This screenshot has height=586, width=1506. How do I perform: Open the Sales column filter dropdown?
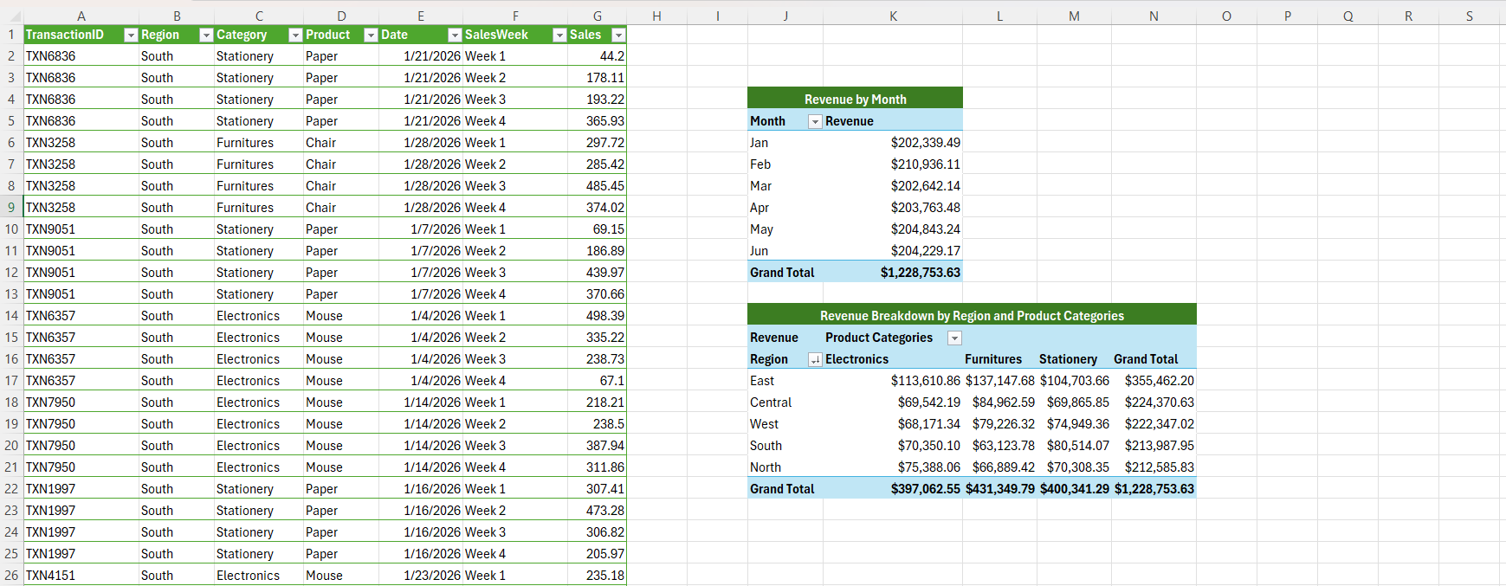[618, 35]
